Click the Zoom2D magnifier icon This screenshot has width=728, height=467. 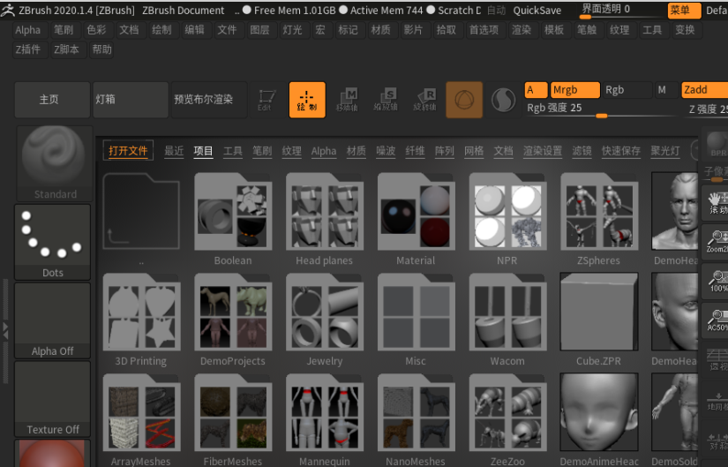pos(717,242)
